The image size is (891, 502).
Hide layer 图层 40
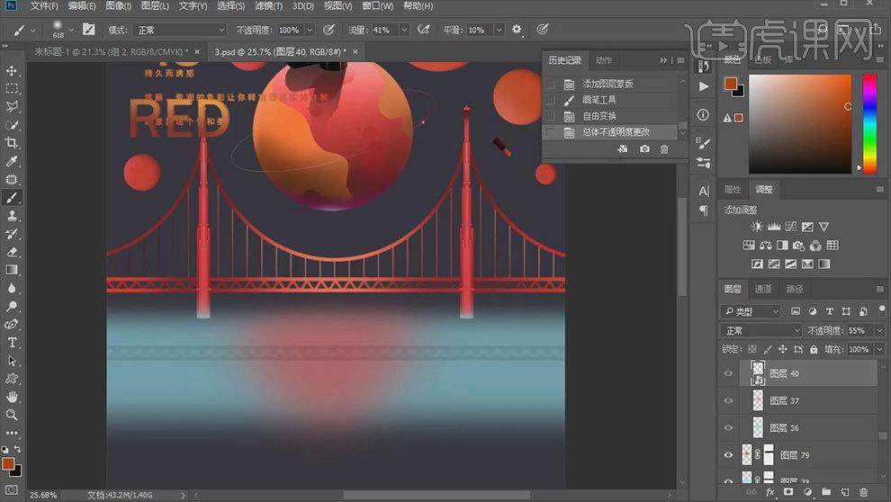[x=728, y=373]
